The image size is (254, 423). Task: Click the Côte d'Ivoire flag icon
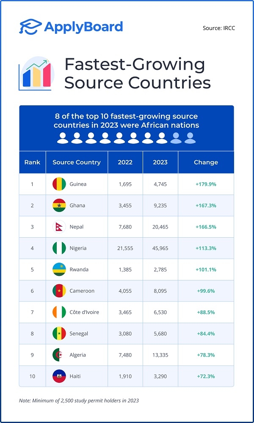tap(59, 312)
